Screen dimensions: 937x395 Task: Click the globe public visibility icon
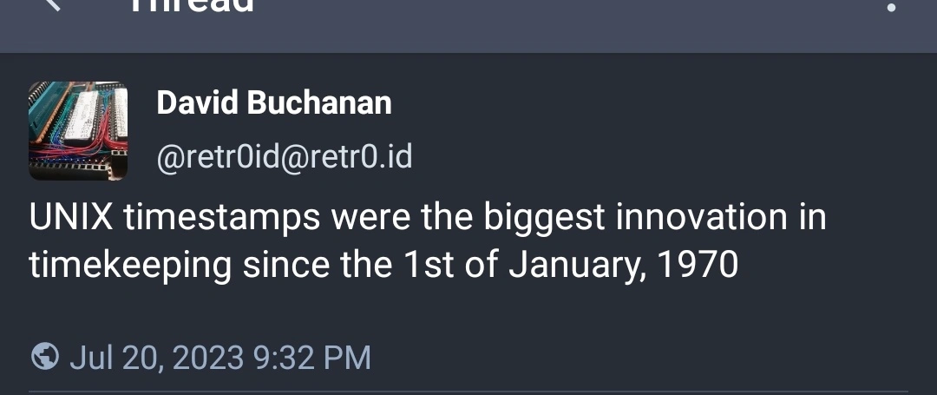coord(44,357)
